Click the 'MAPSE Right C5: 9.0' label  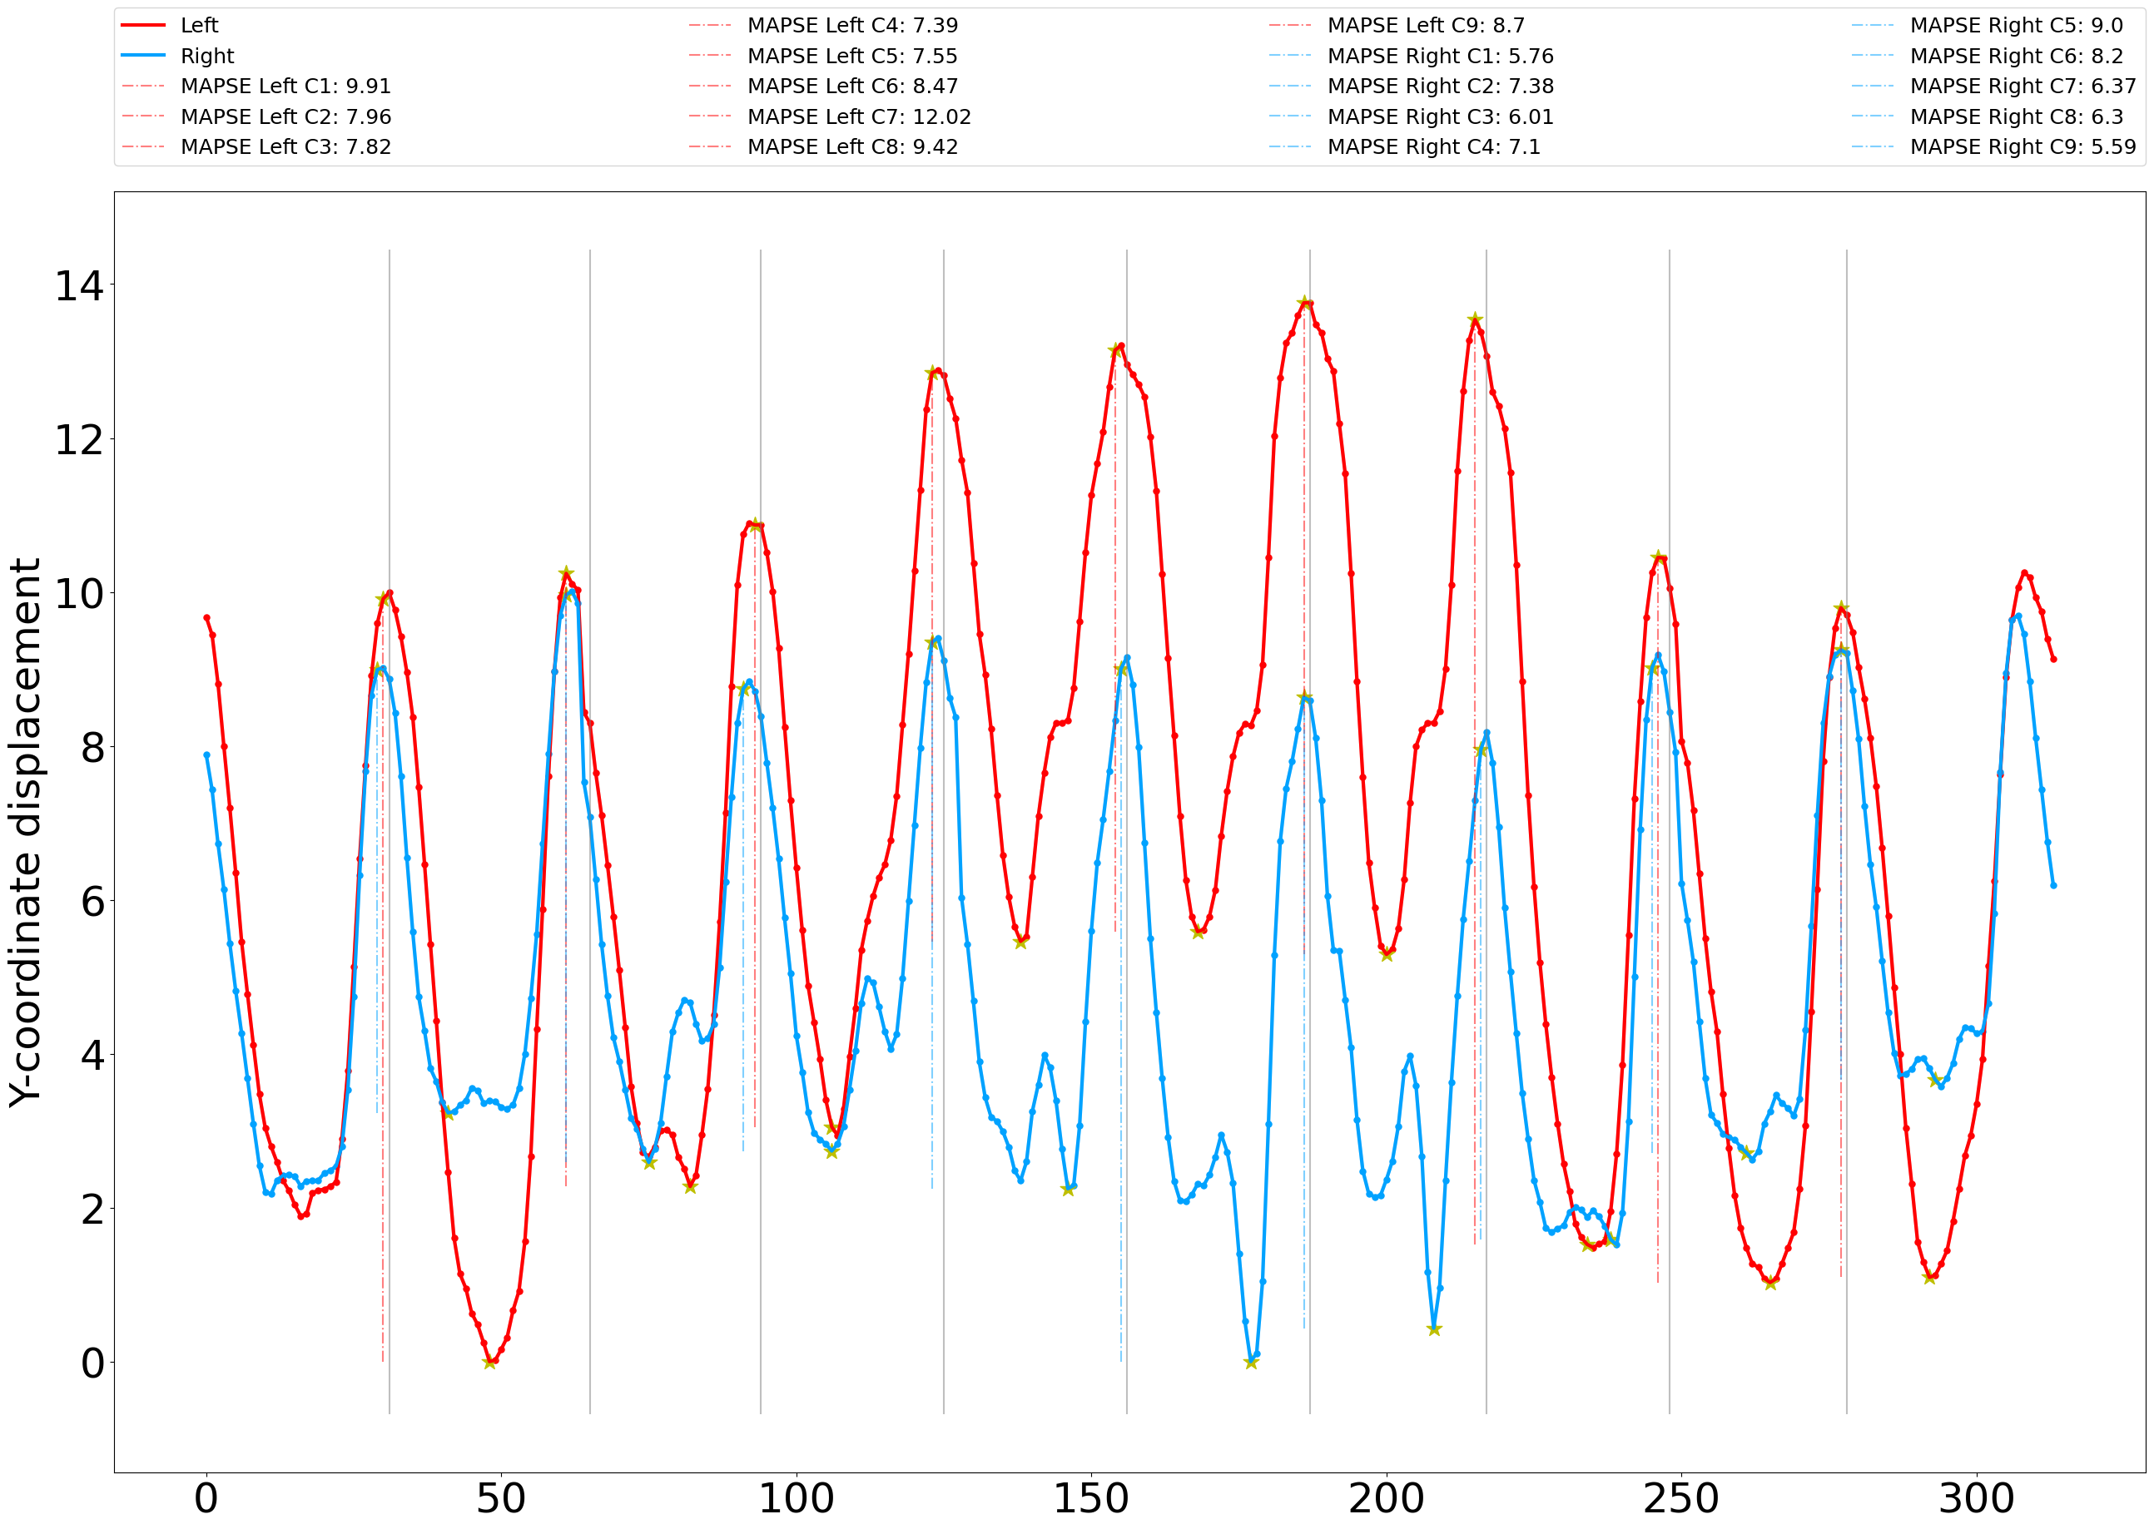(x=2016, y=26)
